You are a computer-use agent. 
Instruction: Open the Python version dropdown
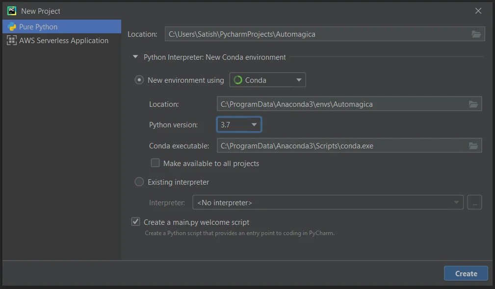tap(239, 124)
